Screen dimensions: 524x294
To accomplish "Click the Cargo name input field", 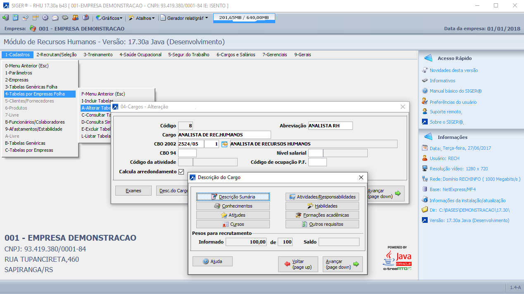I will click(x=224, y=135).
